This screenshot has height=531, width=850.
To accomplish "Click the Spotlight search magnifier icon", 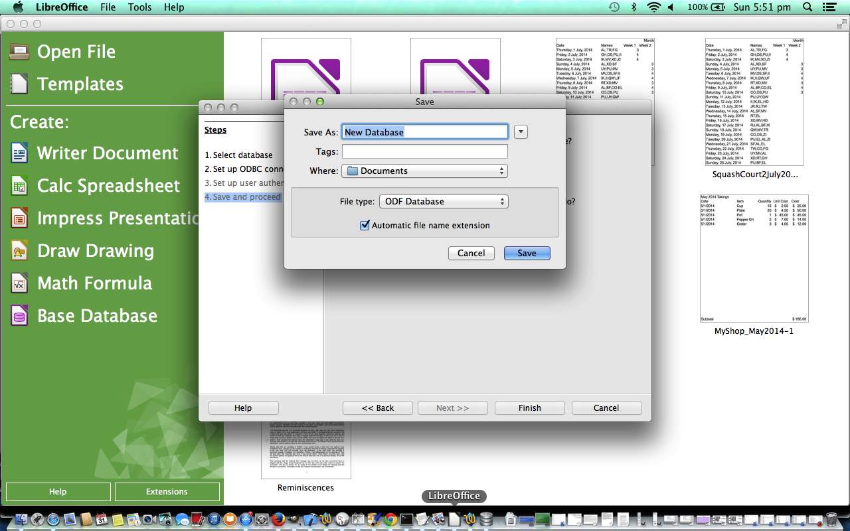I will 807,7.
